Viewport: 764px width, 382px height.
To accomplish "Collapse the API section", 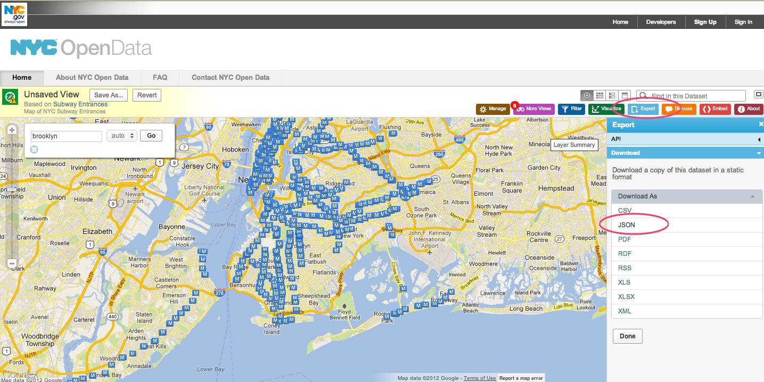I will [758, 139].
